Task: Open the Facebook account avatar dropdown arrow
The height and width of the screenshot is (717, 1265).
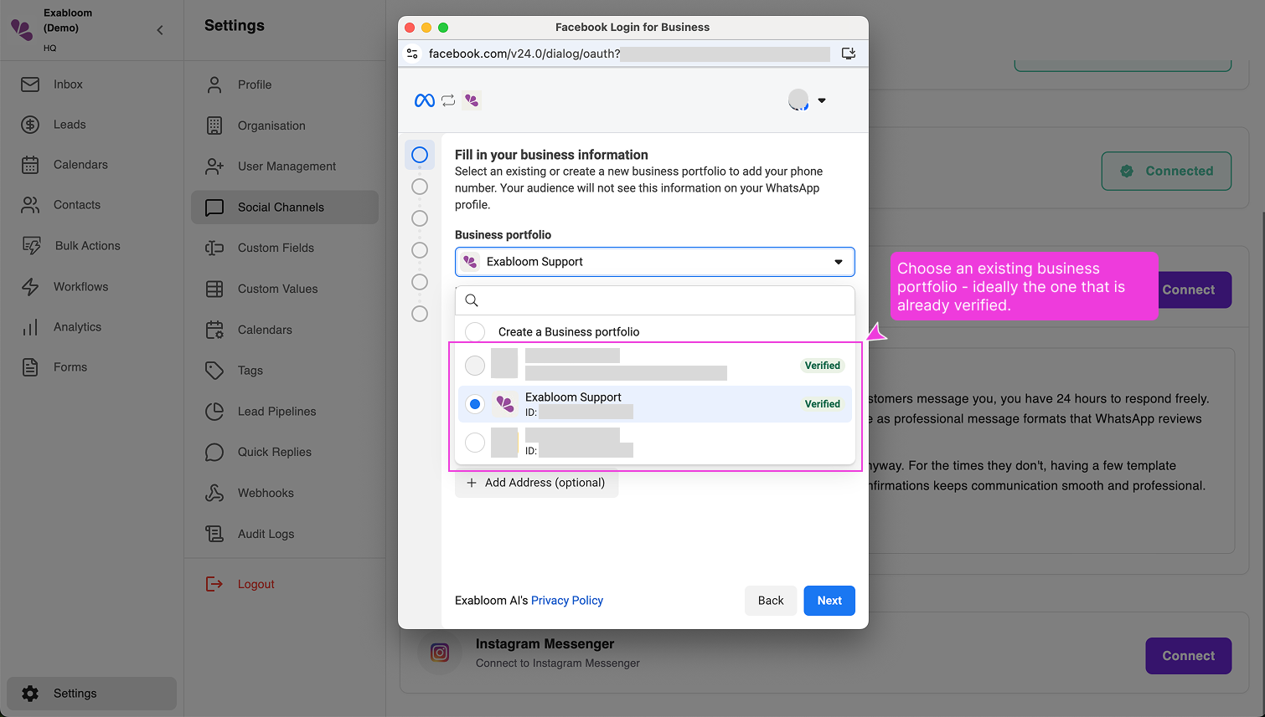Action: pyautogui.click(x=822, y=100)
